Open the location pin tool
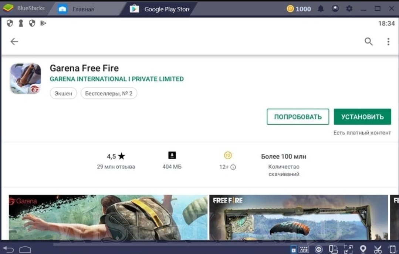 (x=363, y=249)
